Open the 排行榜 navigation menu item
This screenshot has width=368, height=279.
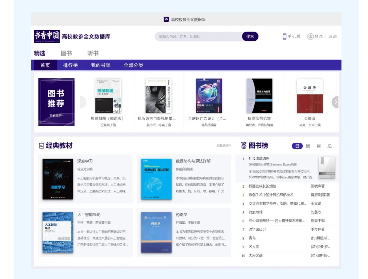70,65
